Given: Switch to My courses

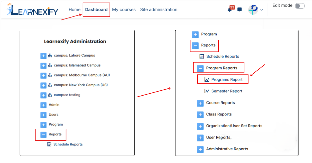Looking at the screenshot, I should (124, 10).
